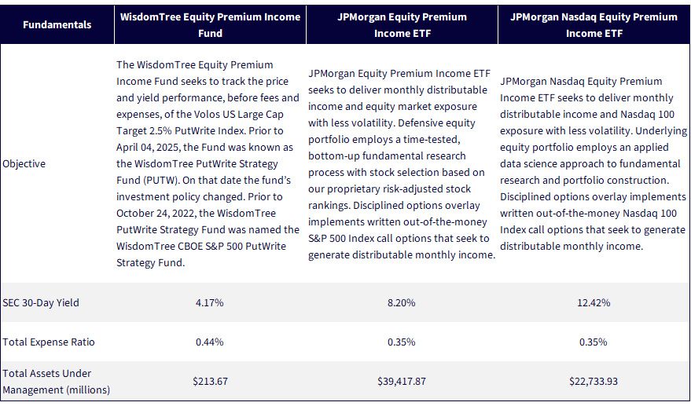Click the 8.20% yield value
Screen dimensions: 691x406
click(x=402, y=303)
